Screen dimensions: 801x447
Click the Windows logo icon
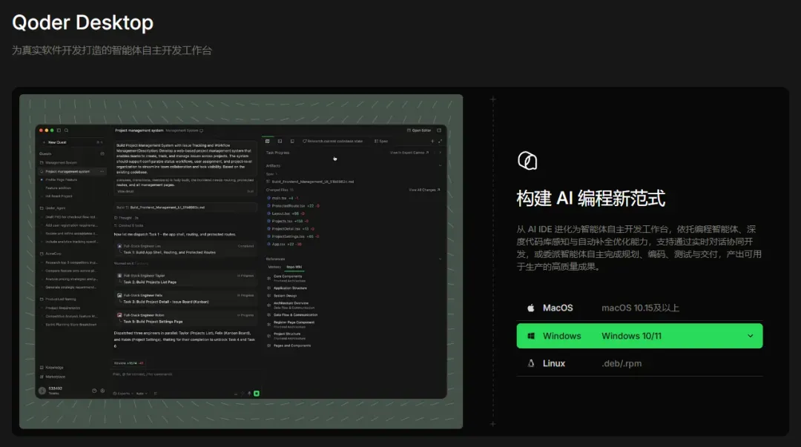pos(531,336)
